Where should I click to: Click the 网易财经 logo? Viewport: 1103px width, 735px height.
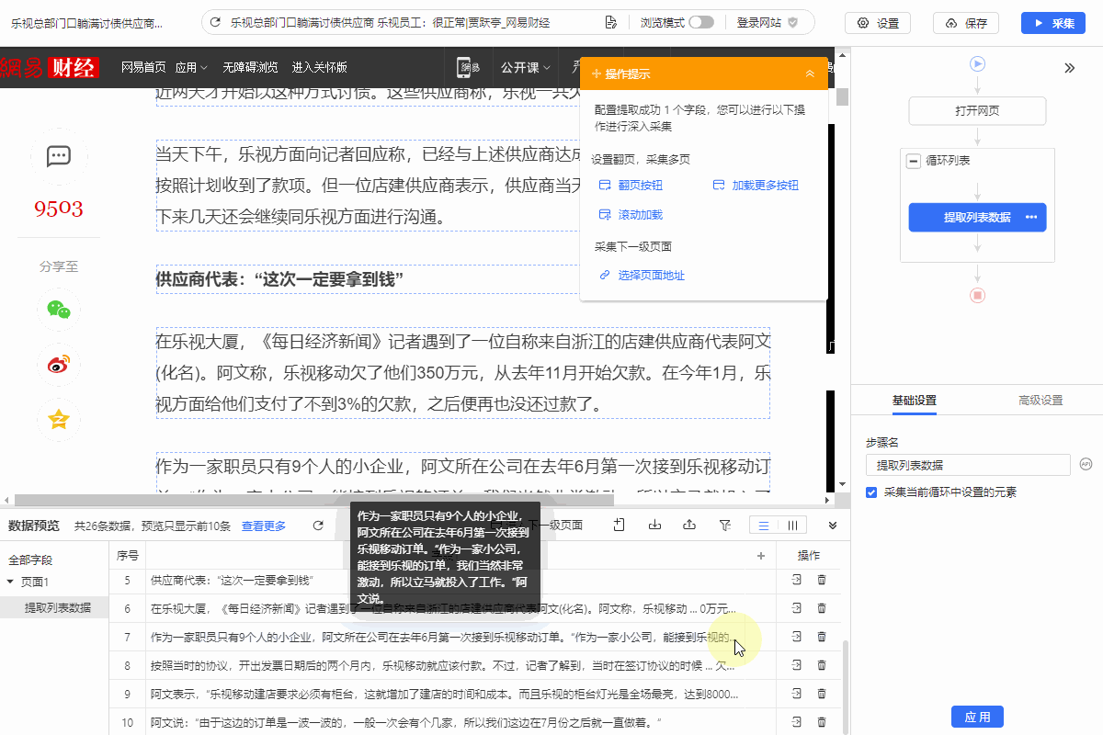click(50, 67)
